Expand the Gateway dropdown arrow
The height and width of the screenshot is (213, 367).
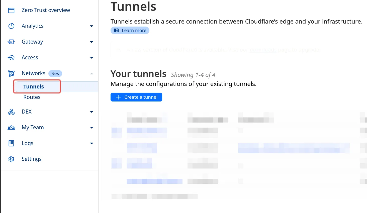pyautogui.click(x=91, y=42)
